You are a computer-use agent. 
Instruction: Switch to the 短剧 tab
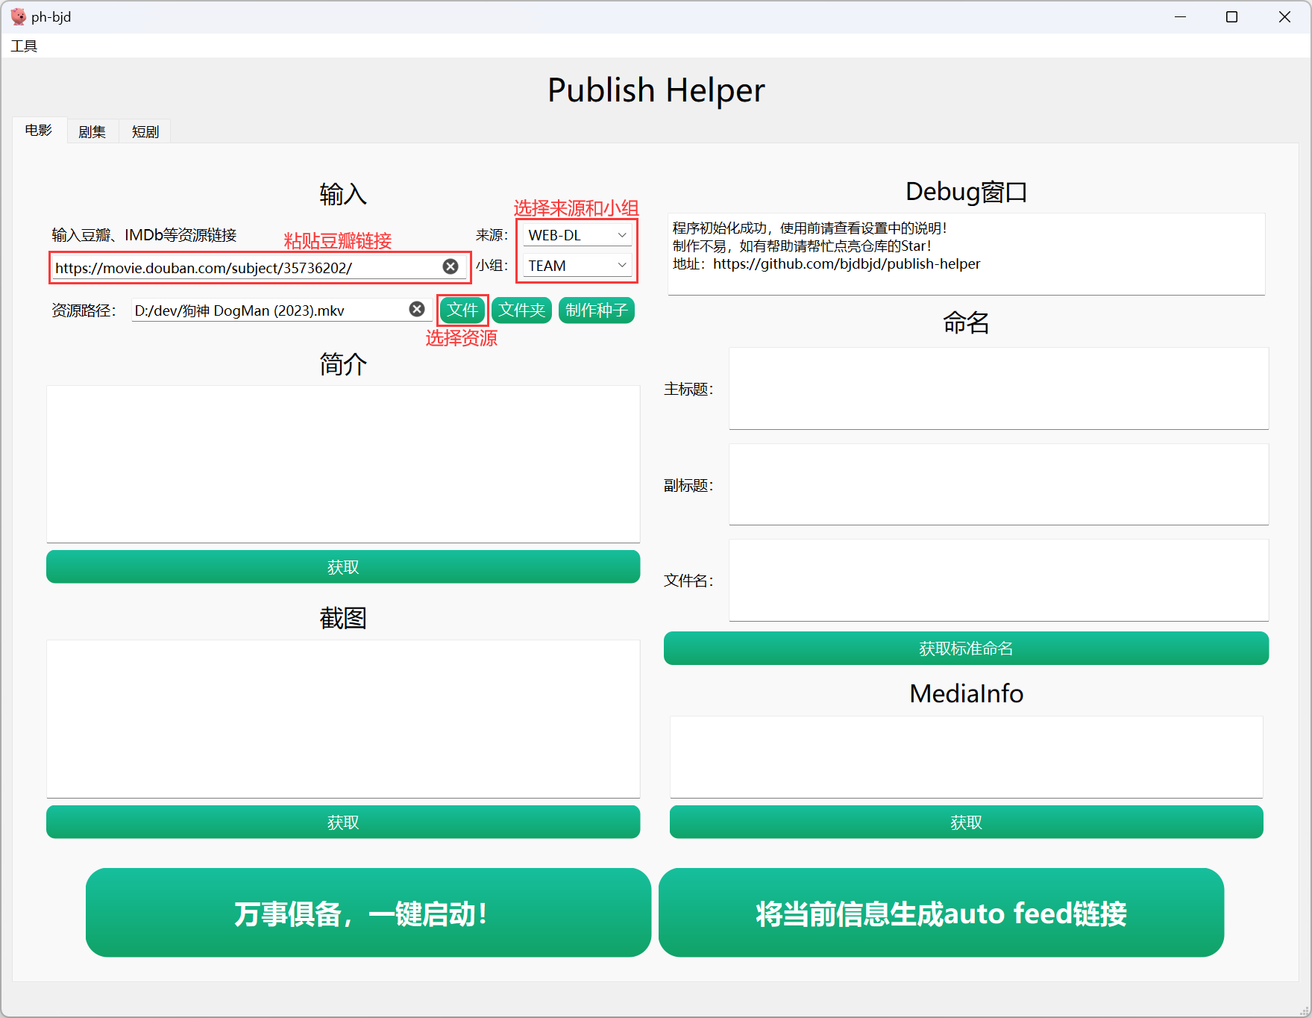pos(145,131)
